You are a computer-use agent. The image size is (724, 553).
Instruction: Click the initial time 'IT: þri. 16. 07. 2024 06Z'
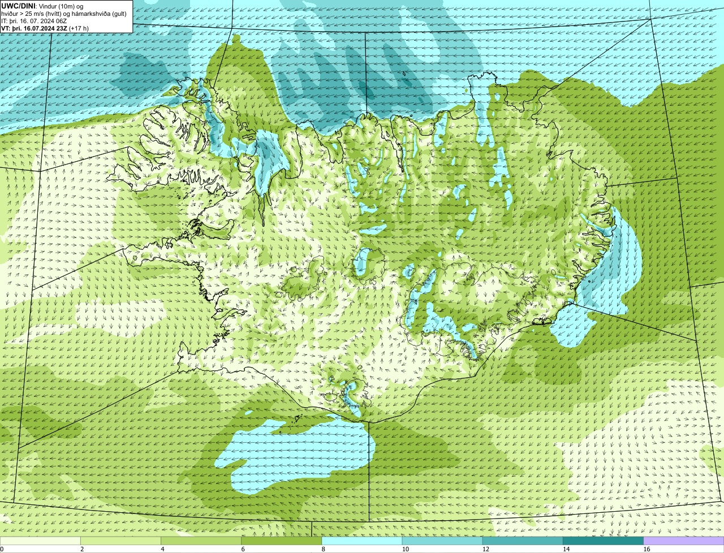coord(34,21)
